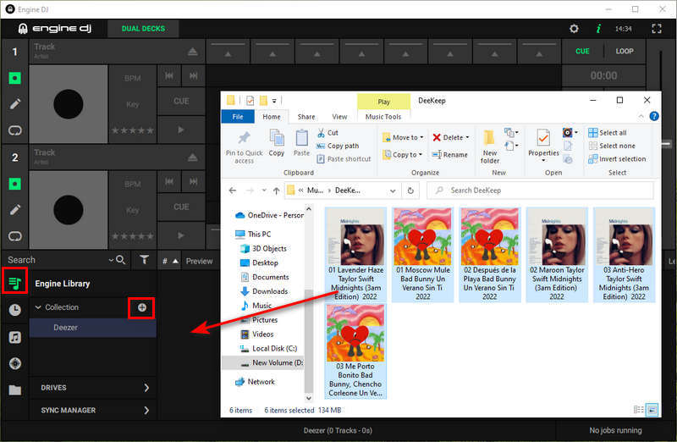Click deck 1 edit pencil icon
Viewport: 677px width, 442px height.
pyautogui.click(x=15, y=103)
